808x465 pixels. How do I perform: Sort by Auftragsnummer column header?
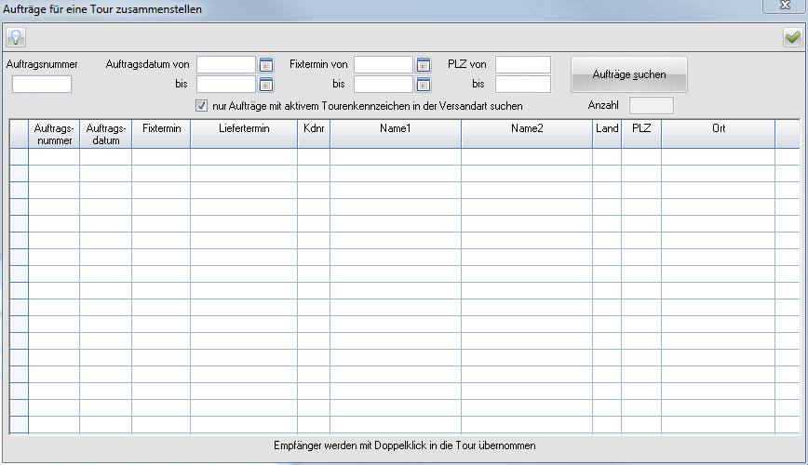[x=54, y=135]
